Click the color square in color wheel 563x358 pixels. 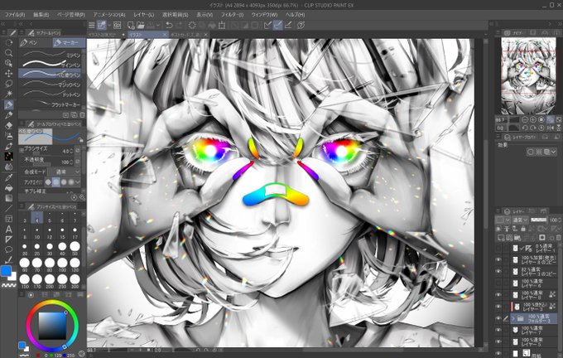[x=52, y=326]
